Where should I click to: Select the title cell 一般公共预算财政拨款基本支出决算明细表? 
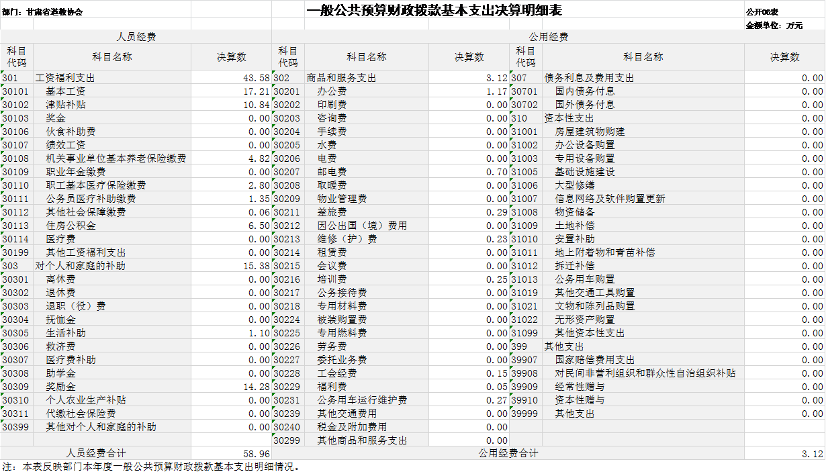pos(434,10)
